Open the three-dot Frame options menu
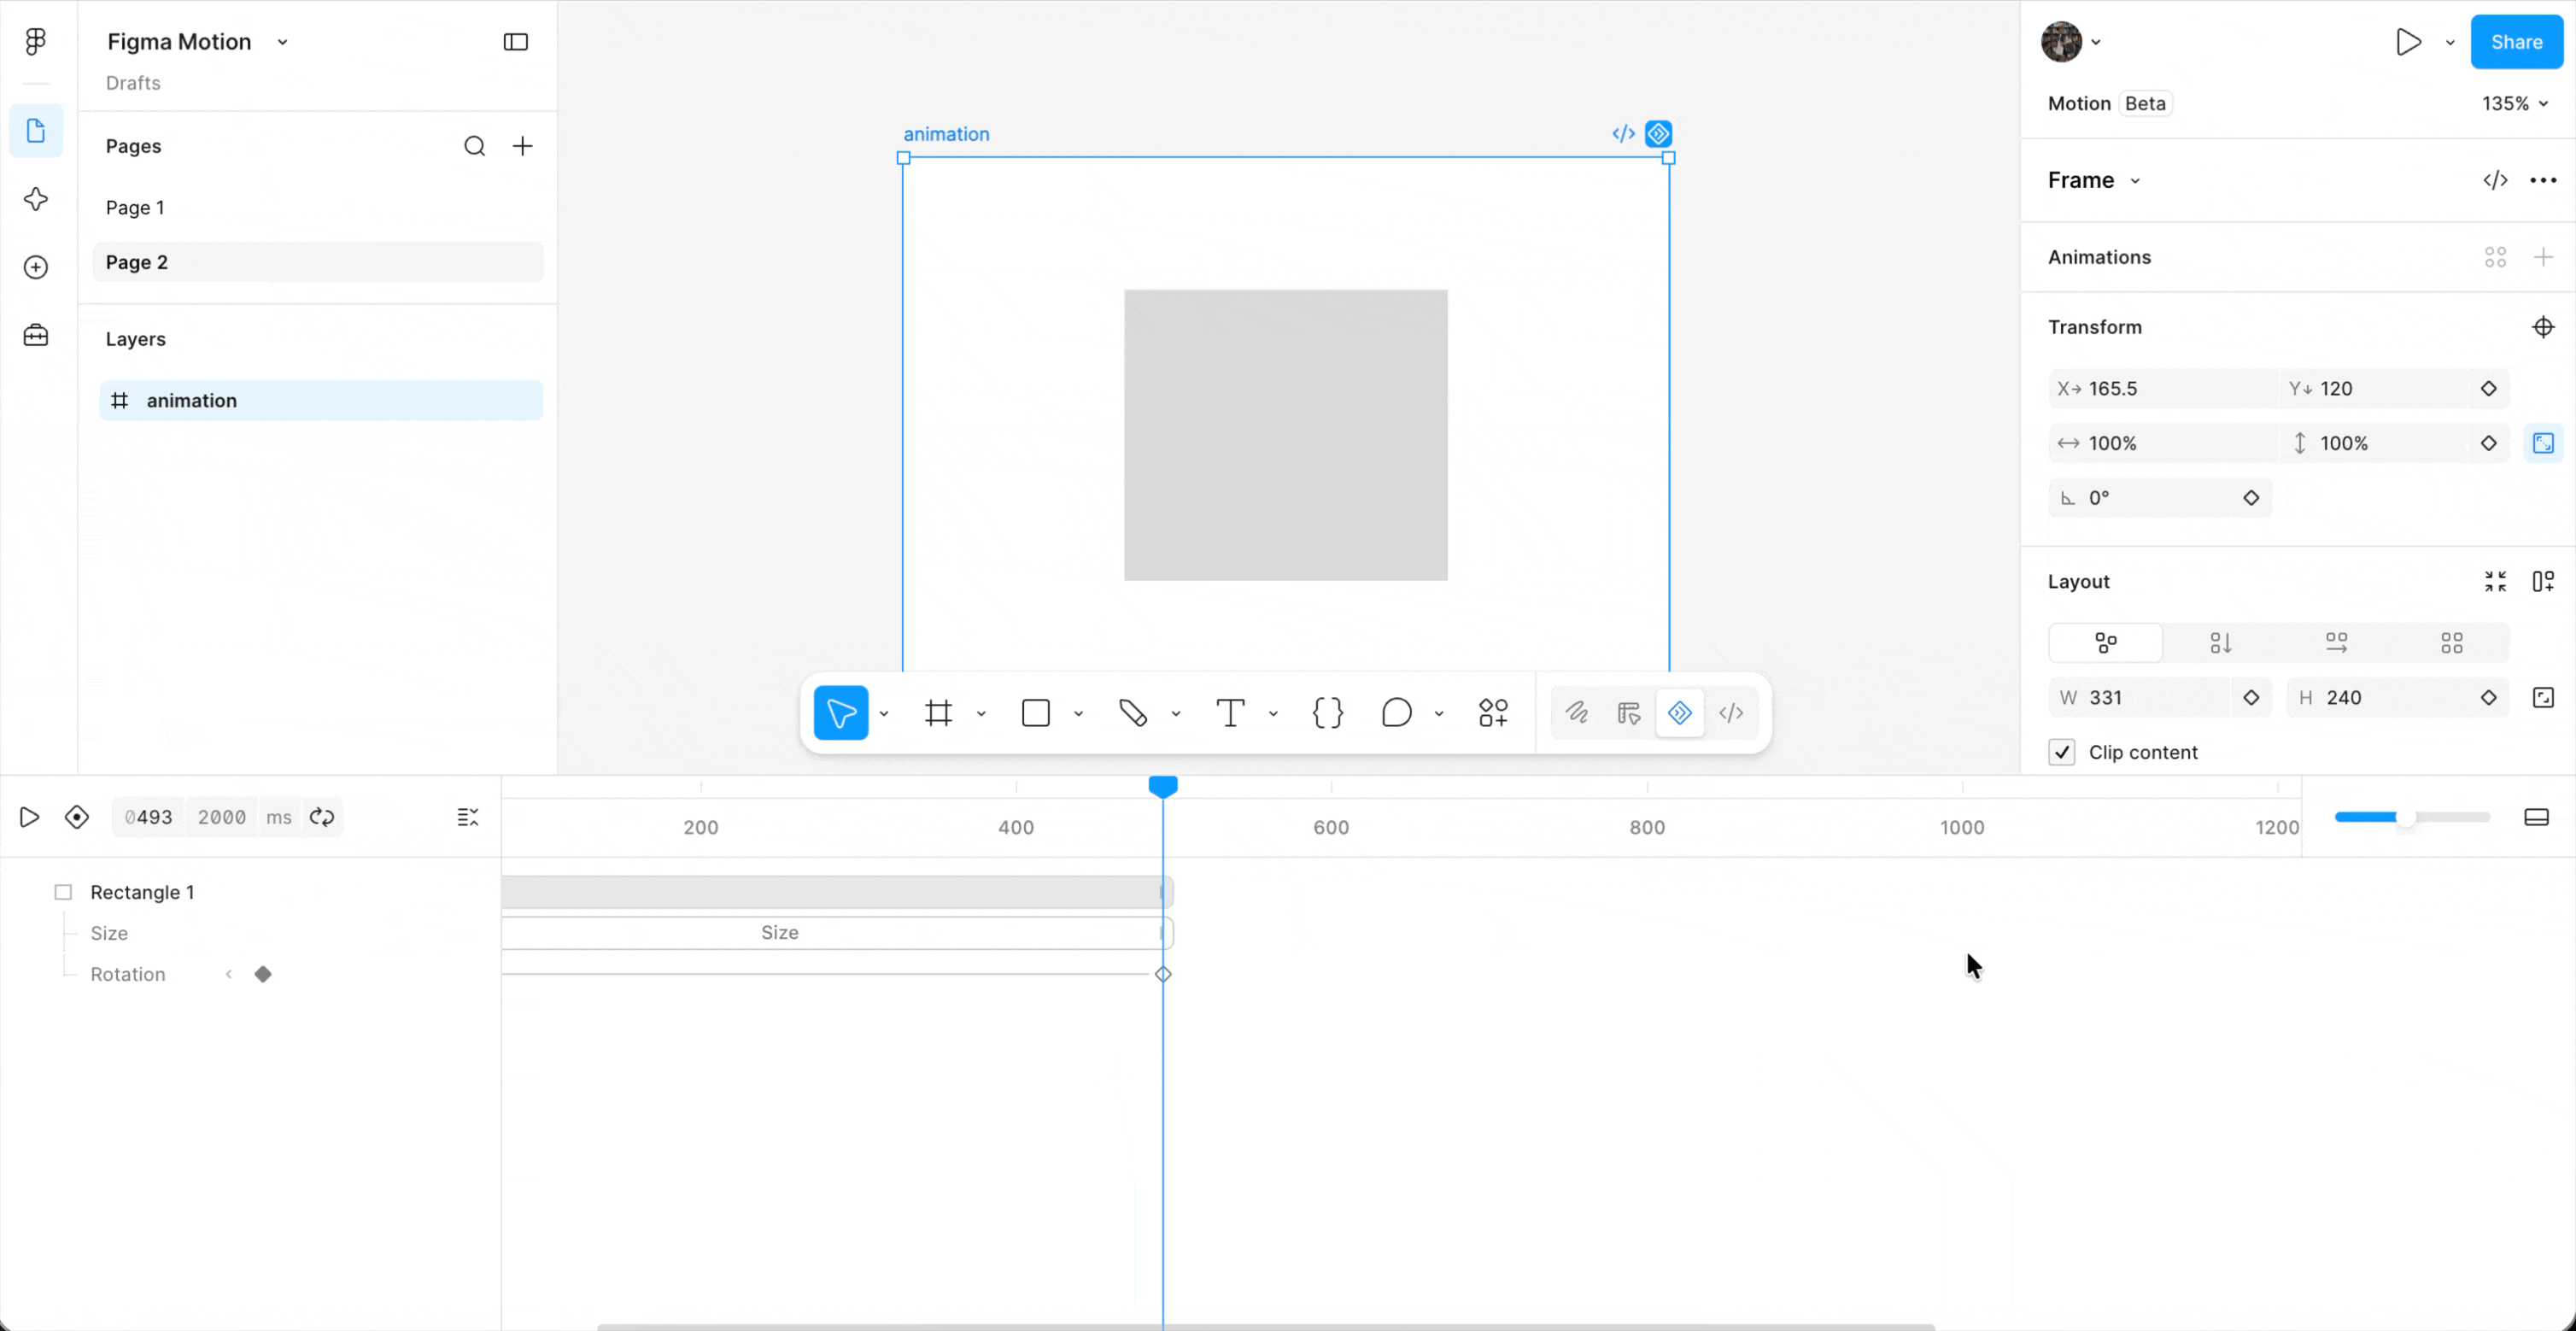 2543,180
